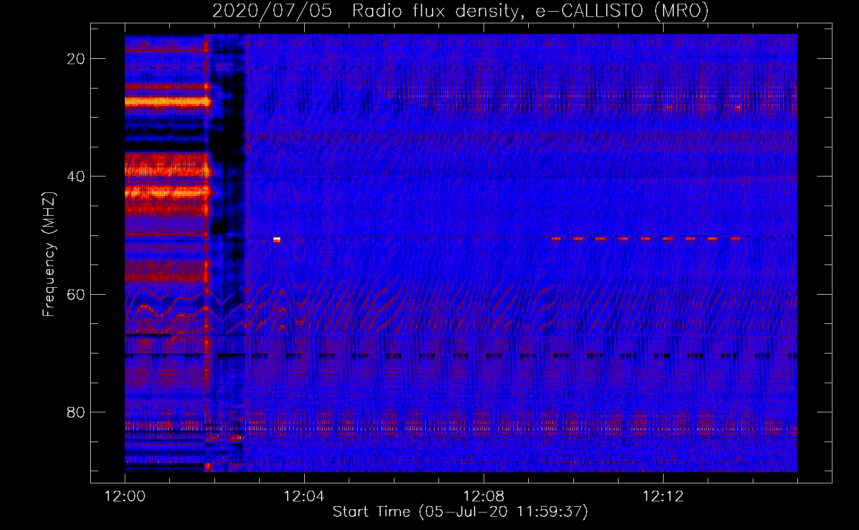859x530 pixels.
Task: Click the 12:08 time tick label
Action: pyautogui.click(x=483, y=497)
